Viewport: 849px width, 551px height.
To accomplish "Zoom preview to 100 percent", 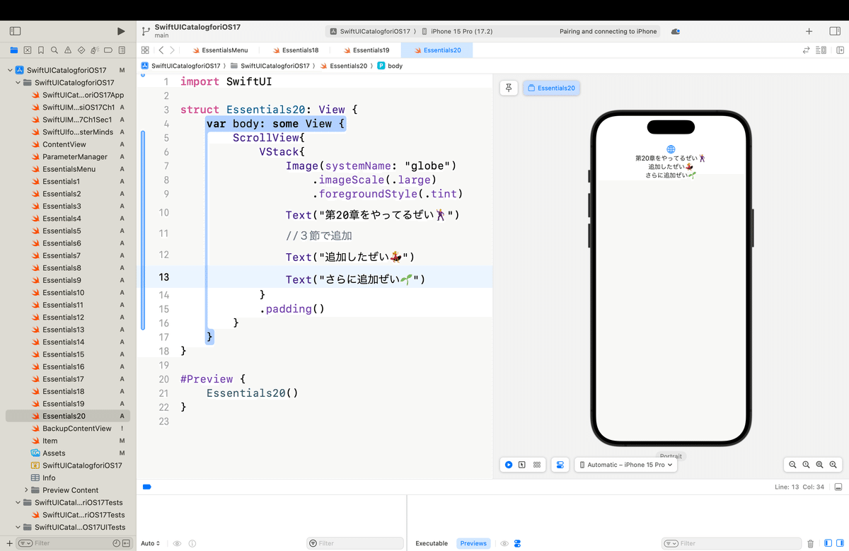I will tap(806, 465).
